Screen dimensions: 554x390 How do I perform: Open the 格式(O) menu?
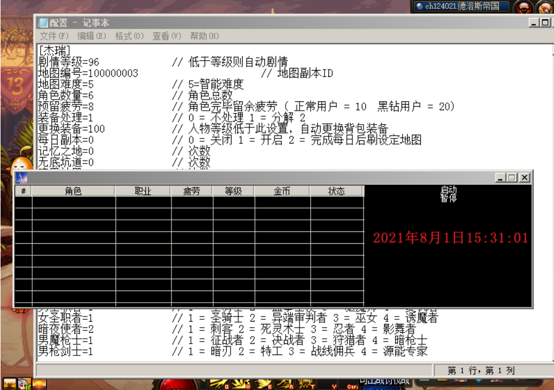(129, 36)
